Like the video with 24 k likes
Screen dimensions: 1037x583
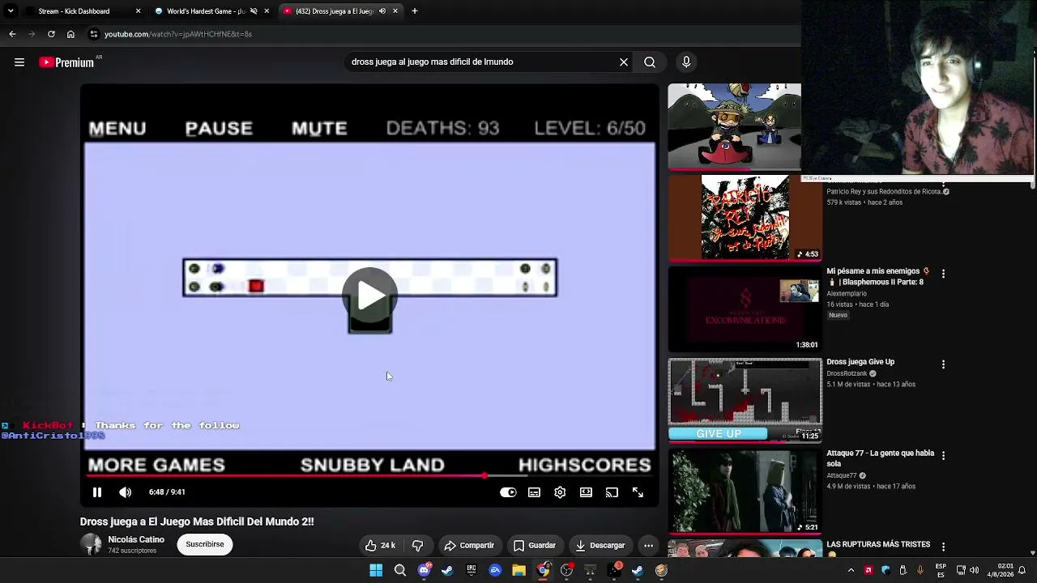379,546
